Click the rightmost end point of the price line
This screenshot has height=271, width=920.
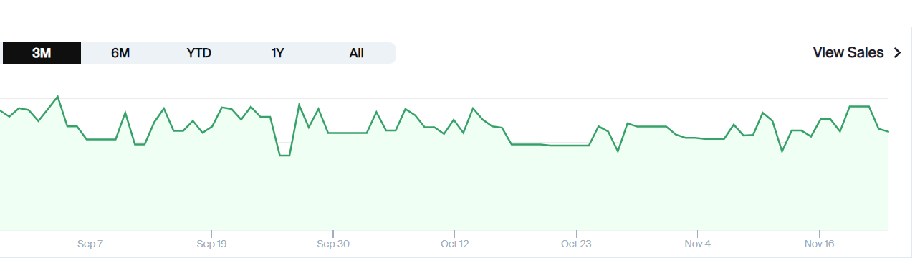(888, 131)
